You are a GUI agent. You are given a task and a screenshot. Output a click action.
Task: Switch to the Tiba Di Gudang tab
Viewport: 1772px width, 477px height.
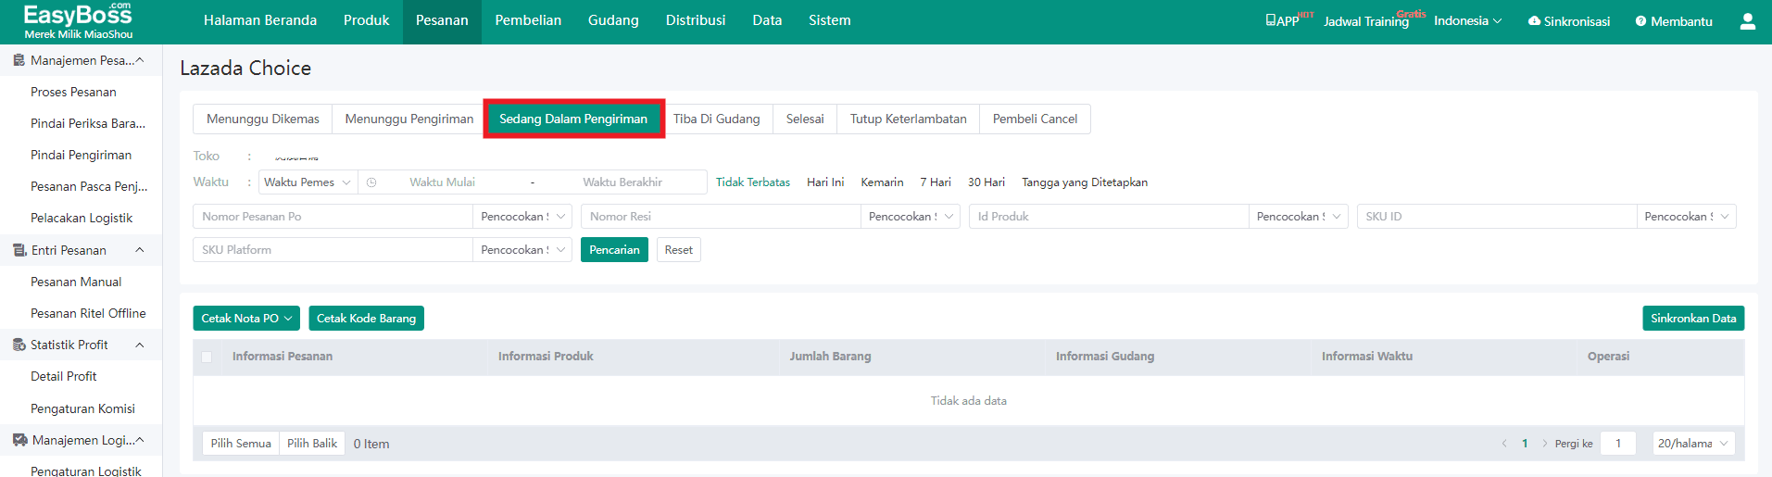pyautogui.click(x=717, y=119)
